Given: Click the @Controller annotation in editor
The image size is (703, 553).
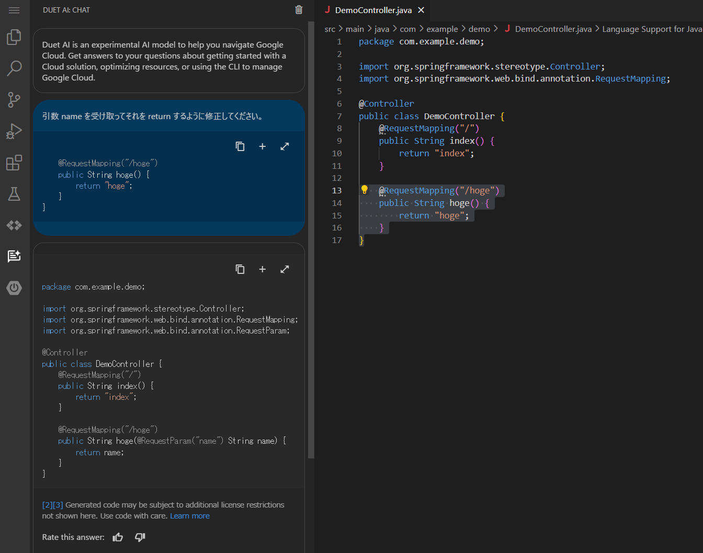Looking at the screenshot, I should pos(387,103).
